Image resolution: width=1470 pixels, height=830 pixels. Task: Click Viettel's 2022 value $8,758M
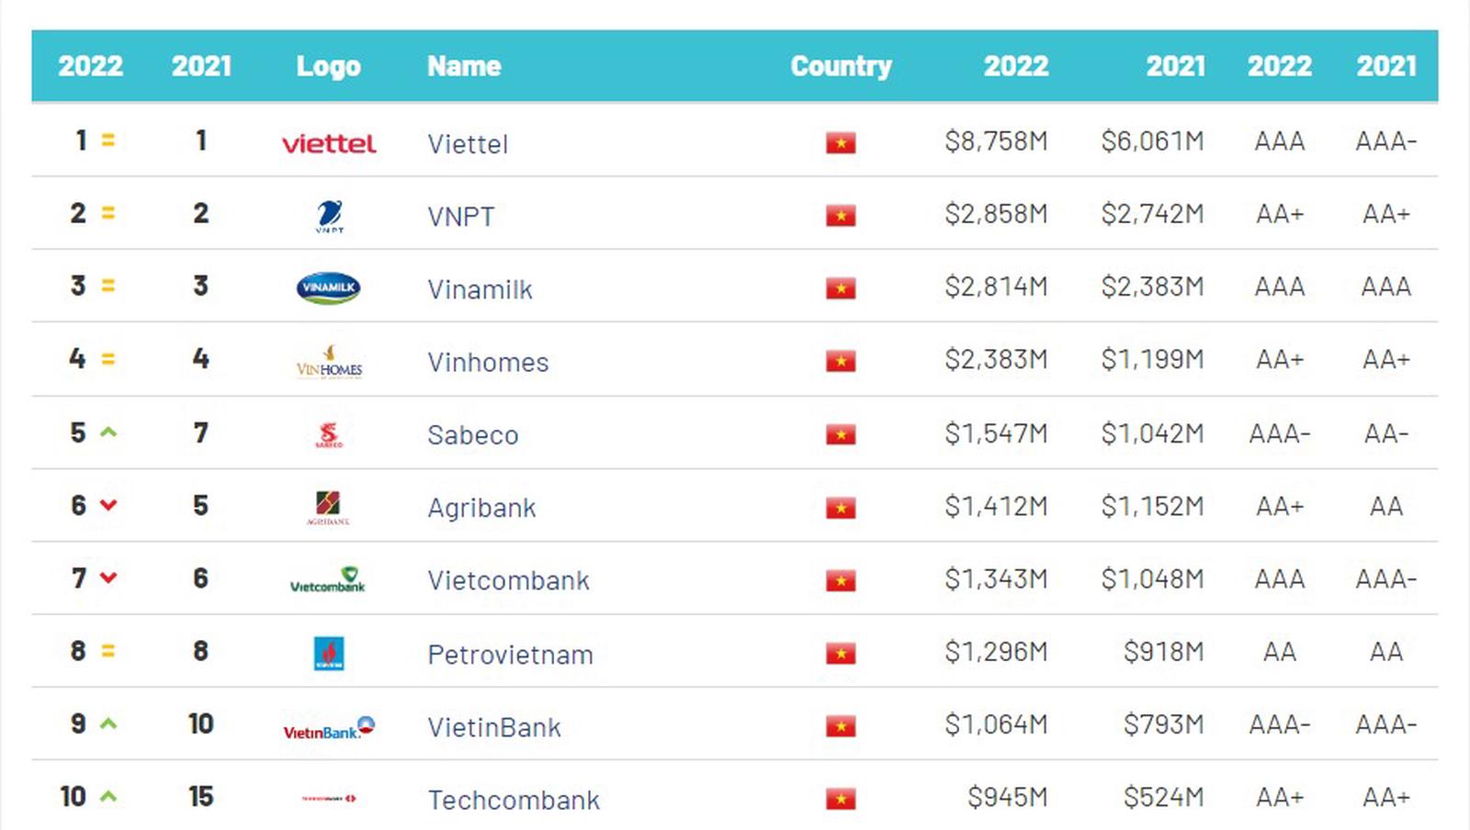996,141
